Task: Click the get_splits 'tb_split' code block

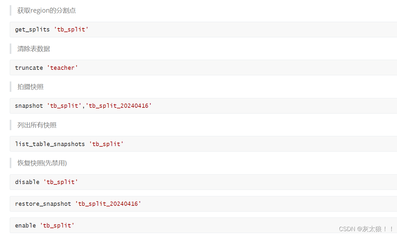Action: (204, 30)
